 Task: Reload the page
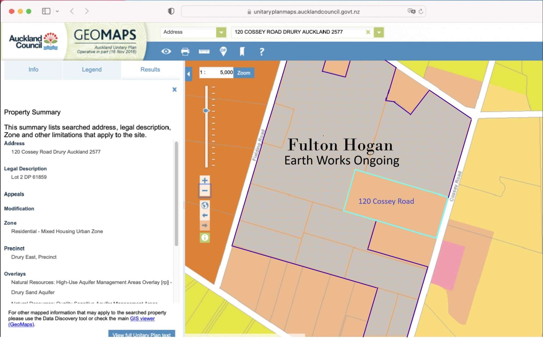pos(421,12)
